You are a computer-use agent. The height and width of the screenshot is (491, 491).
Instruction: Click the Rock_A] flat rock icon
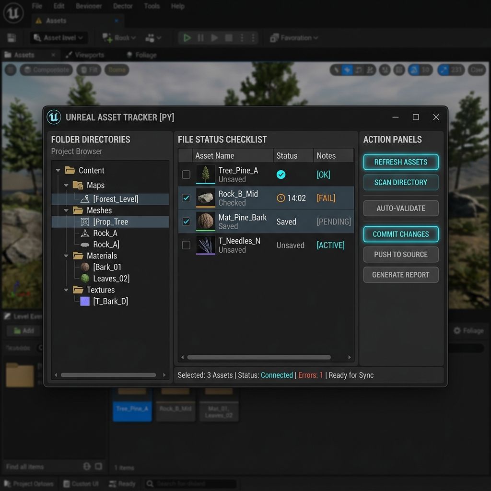tap(85, 245)
